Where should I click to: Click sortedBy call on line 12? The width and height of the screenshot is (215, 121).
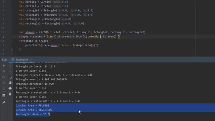coord(92,37)
